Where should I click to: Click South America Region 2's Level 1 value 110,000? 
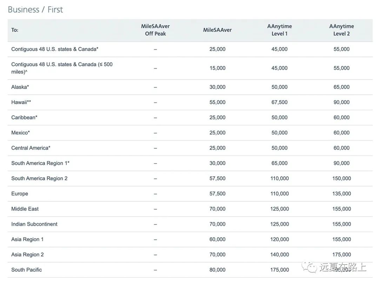(x=279, y=178)
